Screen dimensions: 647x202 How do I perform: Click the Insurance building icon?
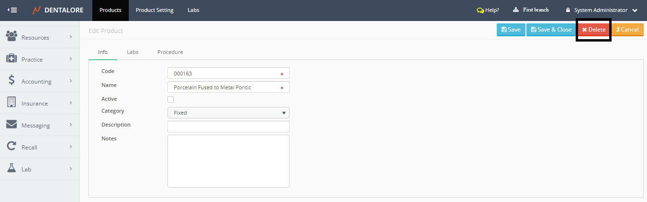(x=11, y=103)
